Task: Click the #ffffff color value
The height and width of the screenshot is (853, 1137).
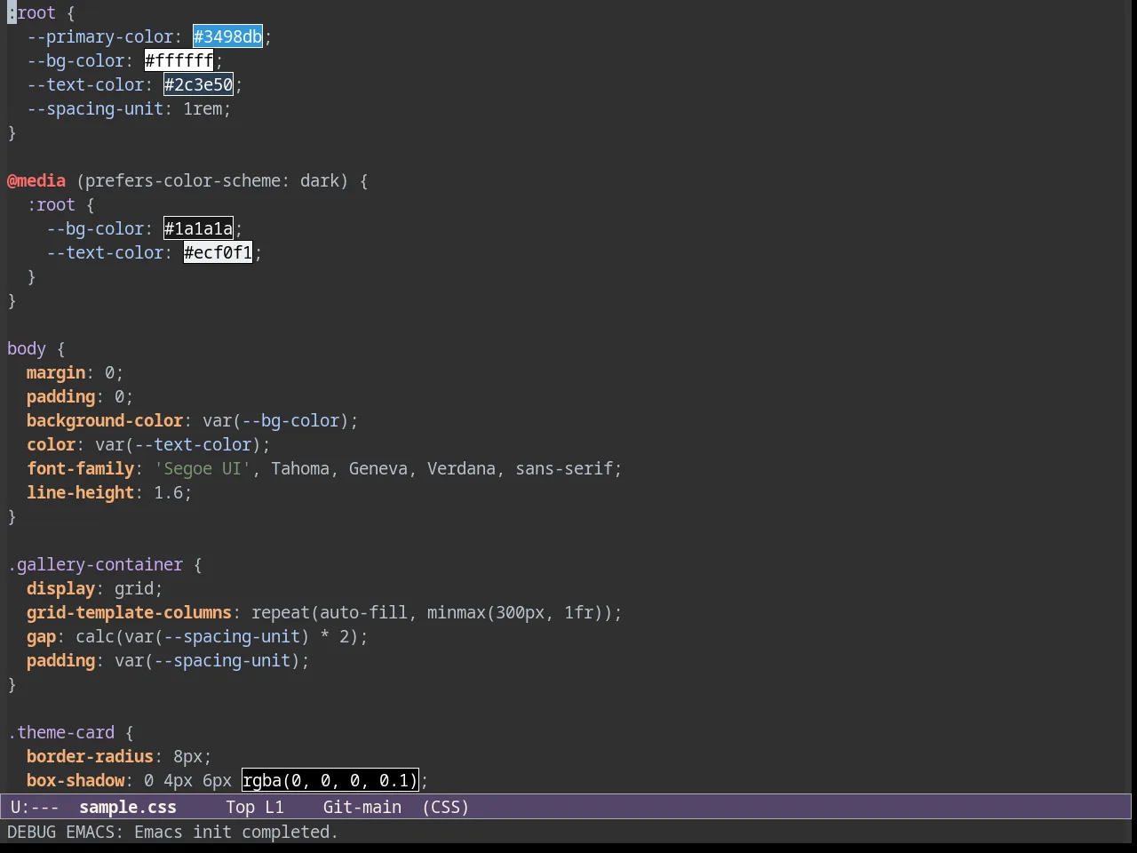Action: pos(179,60)
